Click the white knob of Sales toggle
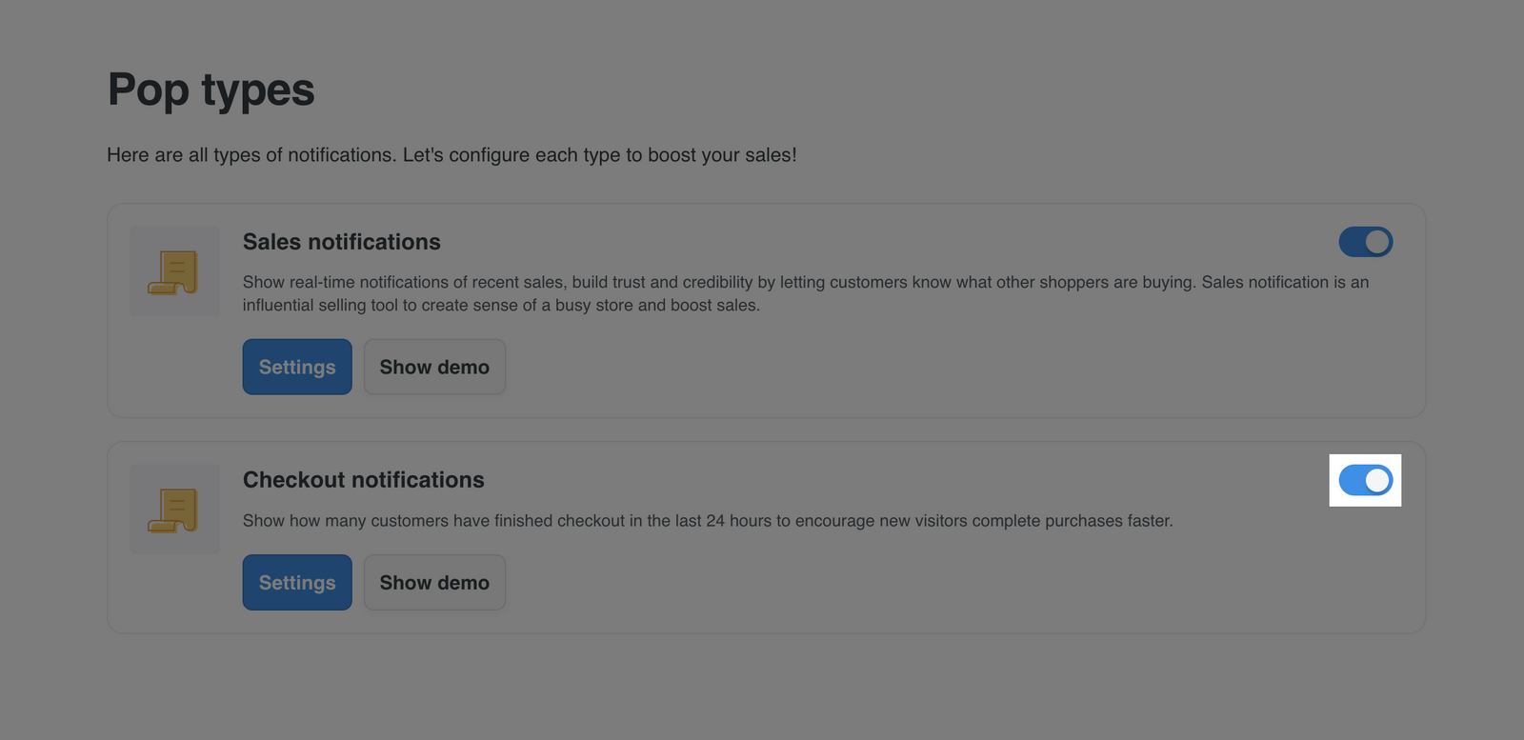 pos(1377,242)
